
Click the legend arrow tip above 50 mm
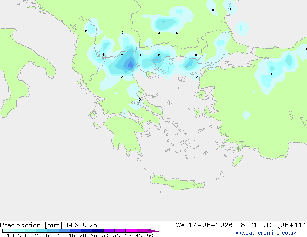pyautogui.click(x=153, y=231)
